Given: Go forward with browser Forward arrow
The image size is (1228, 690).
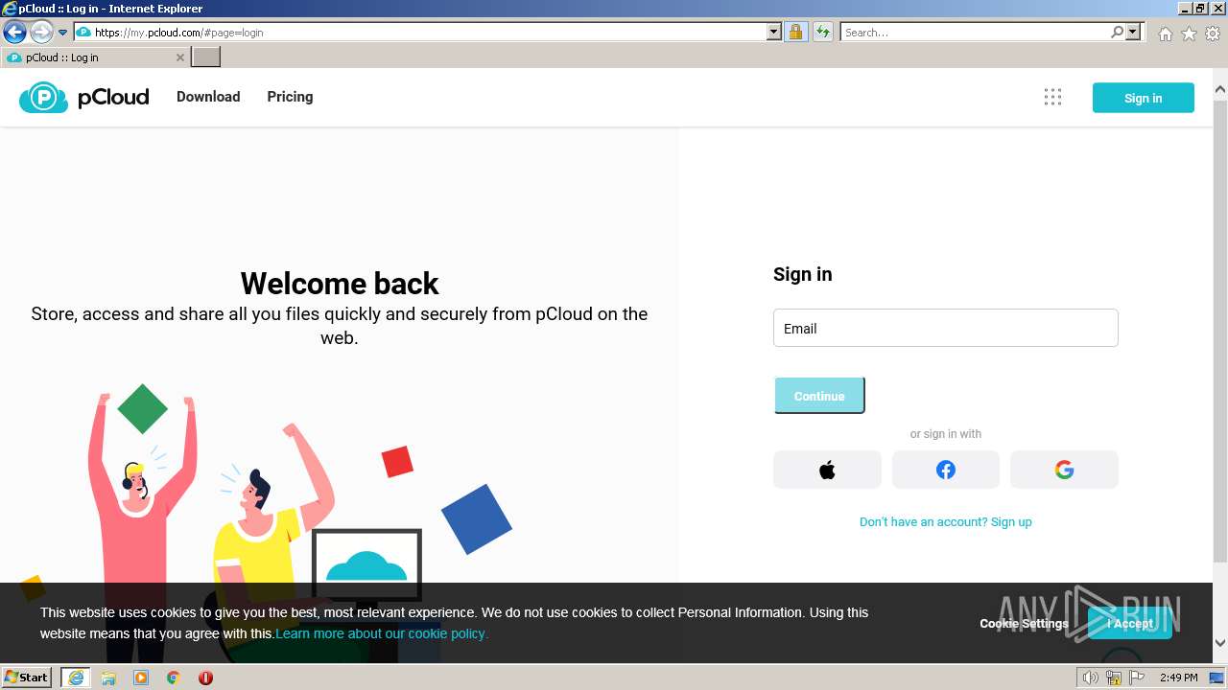Looking at the screenshot, I should (41, 33).
